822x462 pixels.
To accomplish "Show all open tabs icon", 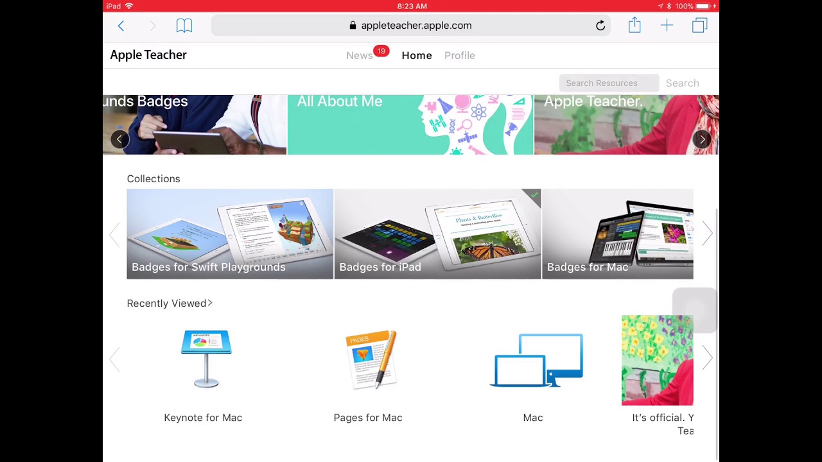I will 699,26.
